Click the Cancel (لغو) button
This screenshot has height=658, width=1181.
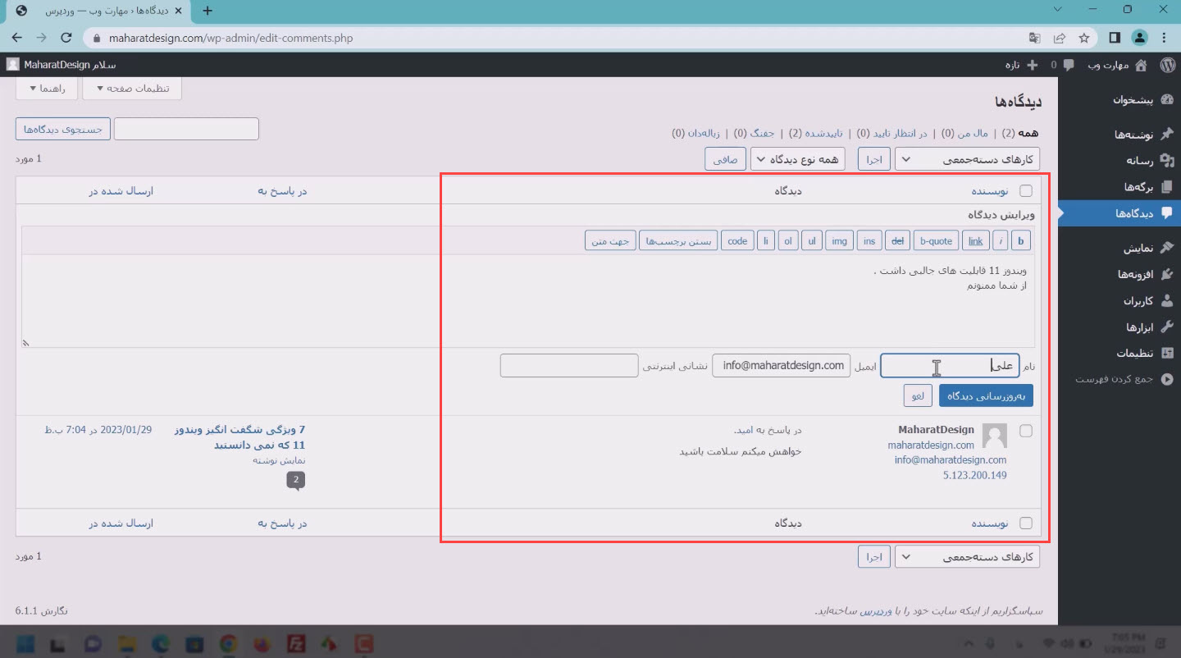pos(918,395)
